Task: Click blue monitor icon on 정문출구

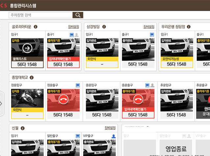Action: (x=78, y=85)
